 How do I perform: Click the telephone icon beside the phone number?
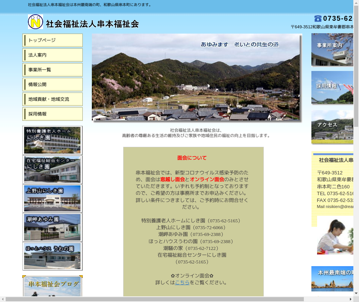coord(318,18)
